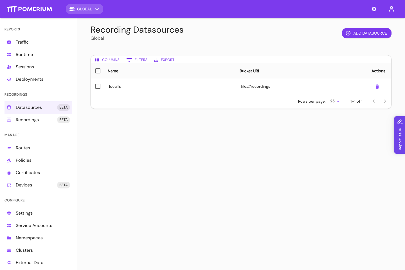Click the Service Accounts icon
This screenshot has width=405, height=270.
pyautogui.click(x=9, y=226)
